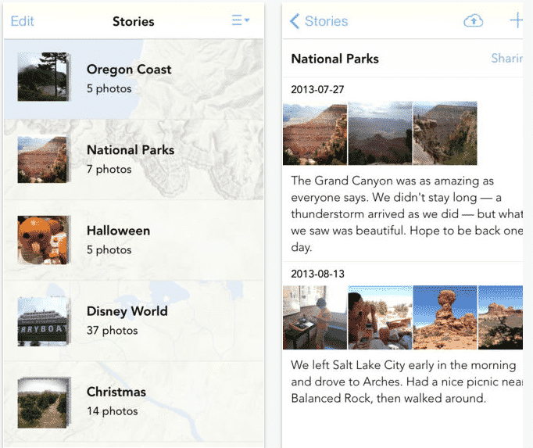
Task: Open the Balanced Rock photo
Action: tap(445, 317)
